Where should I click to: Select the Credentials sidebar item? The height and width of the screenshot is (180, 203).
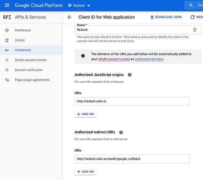(31, 50)
